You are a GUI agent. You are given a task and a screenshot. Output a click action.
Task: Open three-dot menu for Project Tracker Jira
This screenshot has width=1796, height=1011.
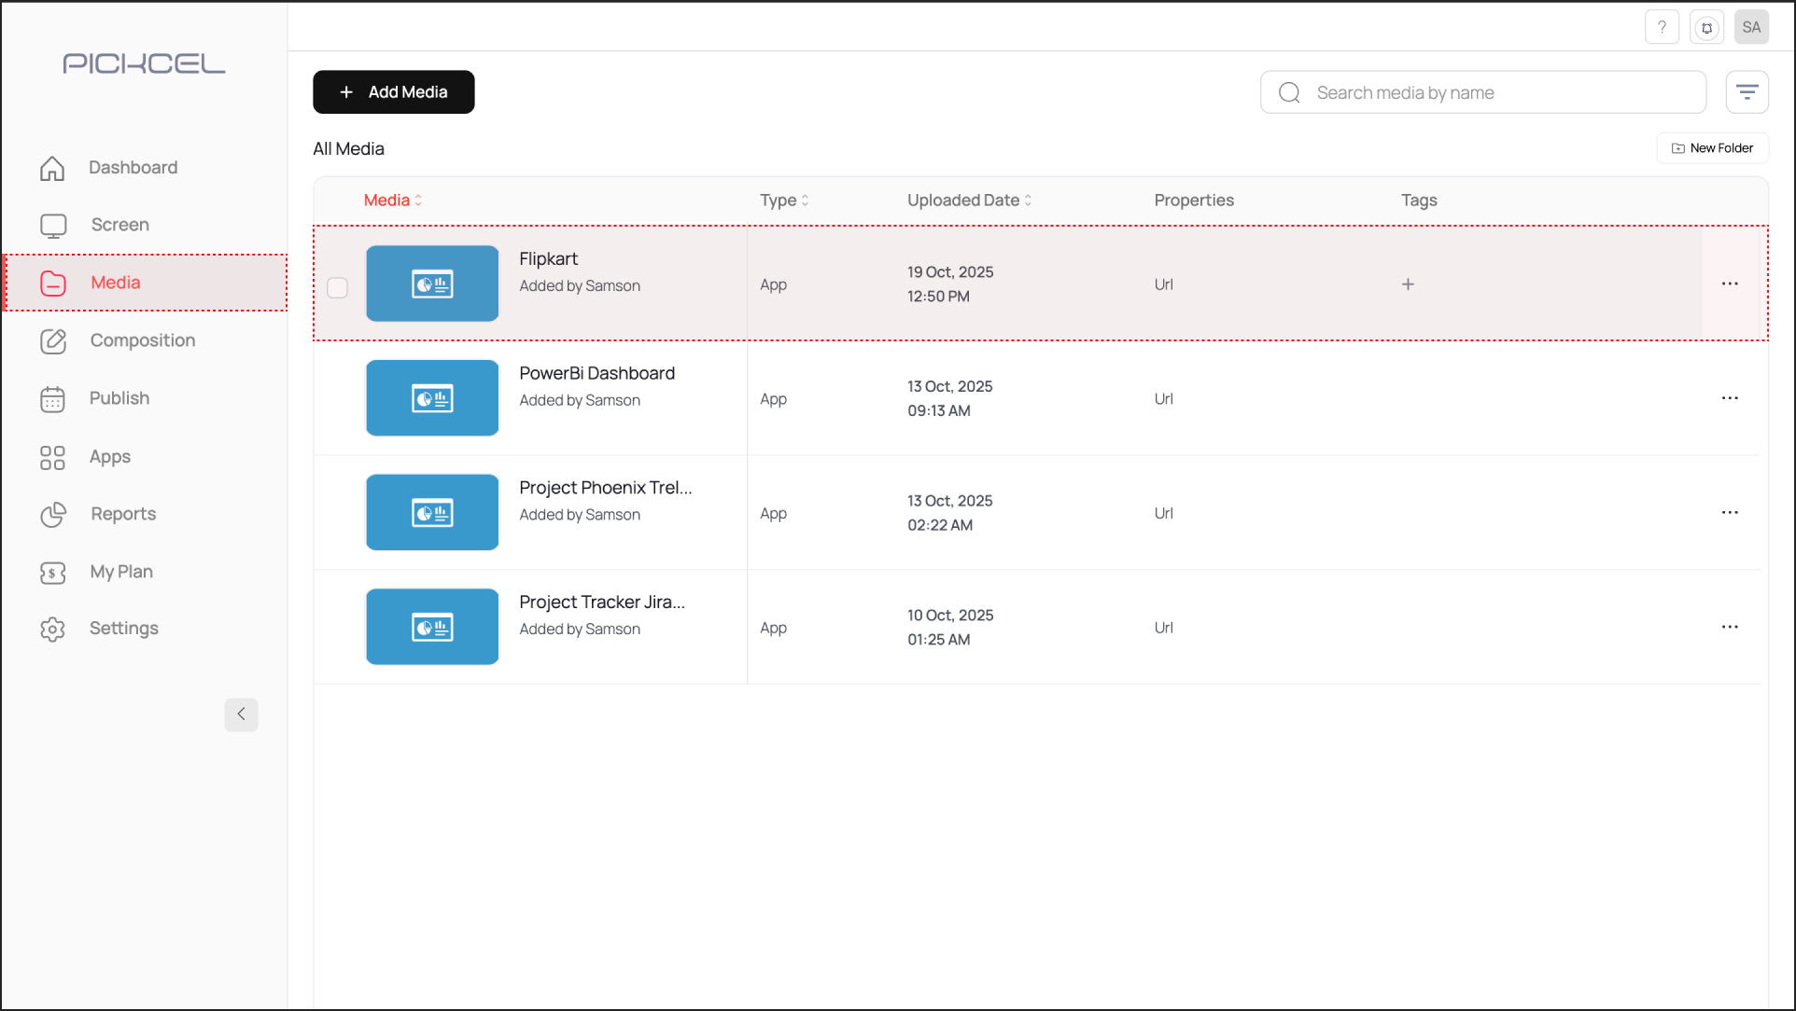(x=1729, y=628)
